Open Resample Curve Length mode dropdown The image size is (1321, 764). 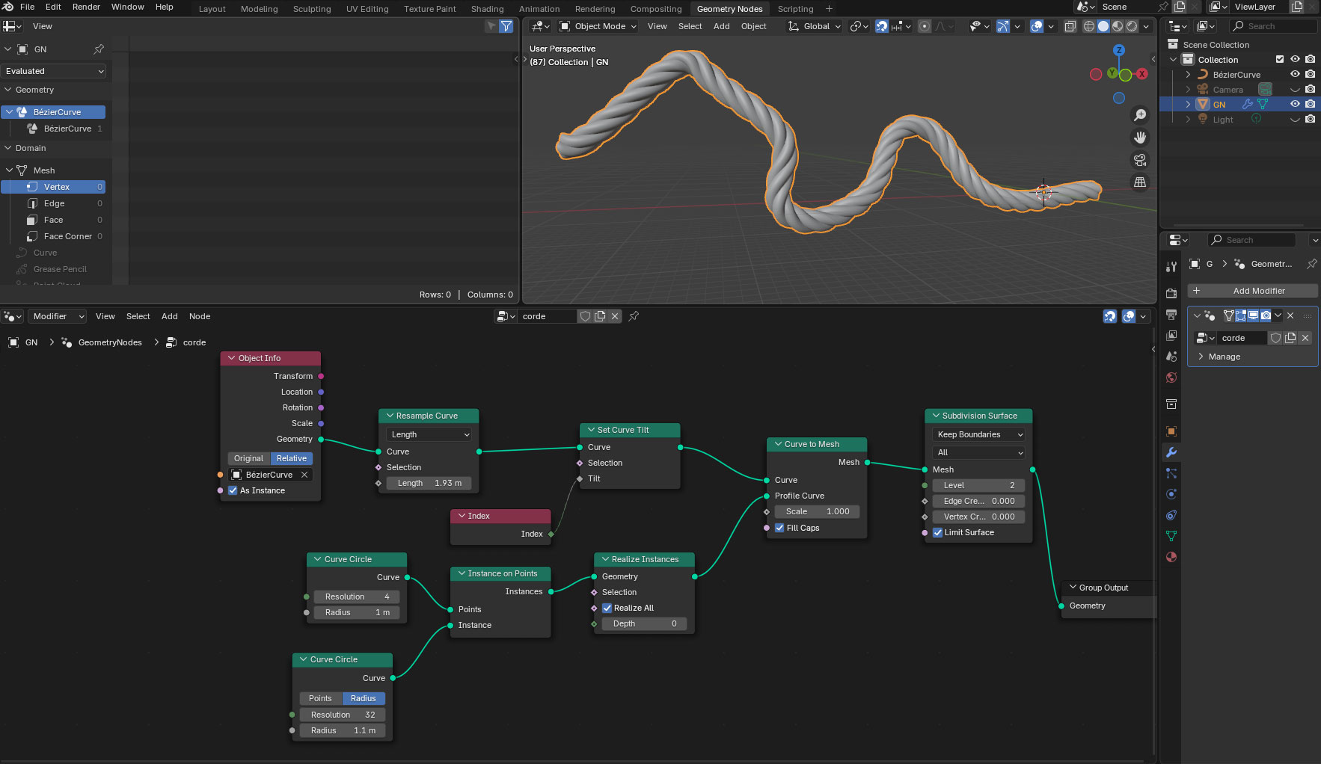tap(429, 434)
